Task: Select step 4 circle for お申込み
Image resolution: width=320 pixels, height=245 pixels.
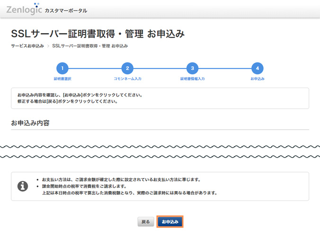Action: tap(258, 68)
